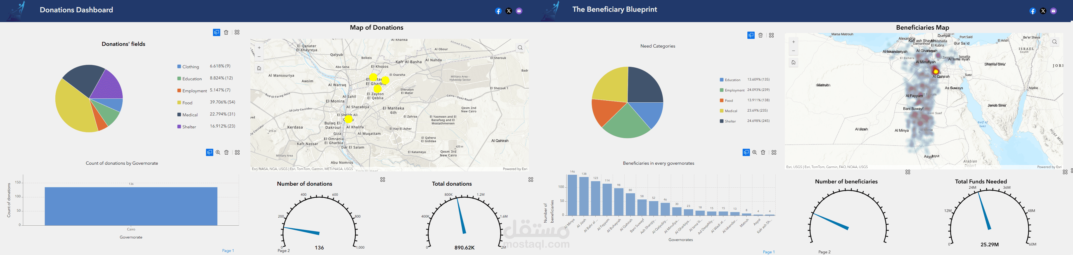Toggle selection tool above Need Categories pie

point(751,36)
